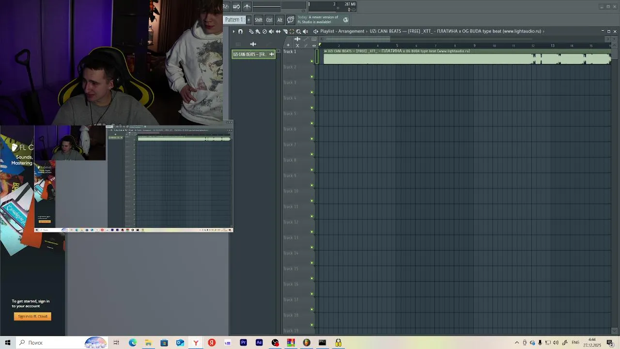Toggle the Shift key button

[x=259, y=20]
